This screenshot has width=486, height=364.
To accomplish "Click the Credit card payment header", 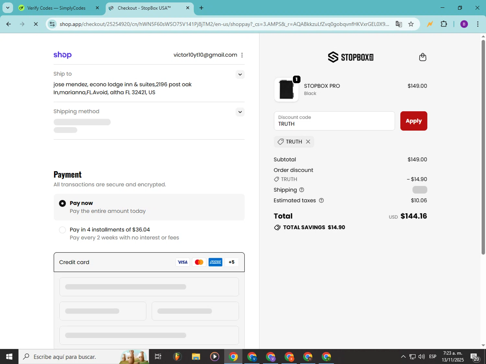I will click(149, 262).
